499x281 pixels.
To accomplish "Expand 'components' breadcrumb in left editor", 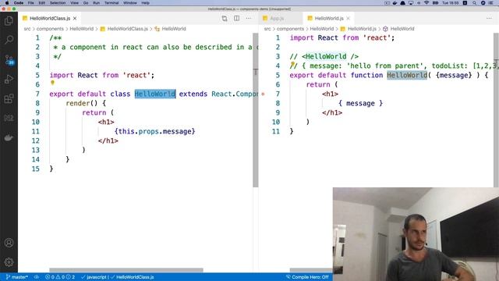I will (x=50, y=29).
